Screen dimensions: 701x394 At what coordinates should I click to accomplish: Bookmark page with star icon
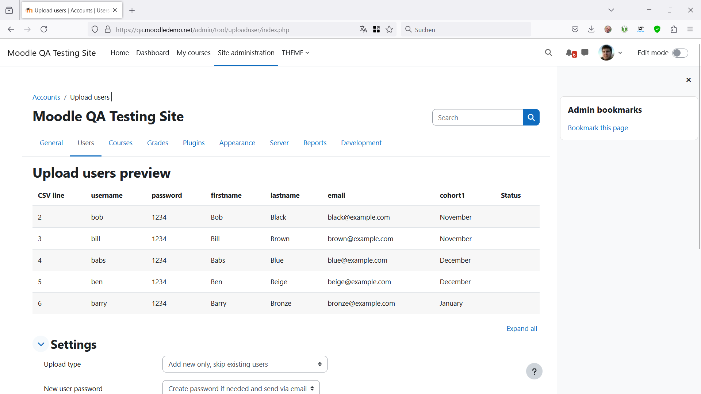click(389, 30)
